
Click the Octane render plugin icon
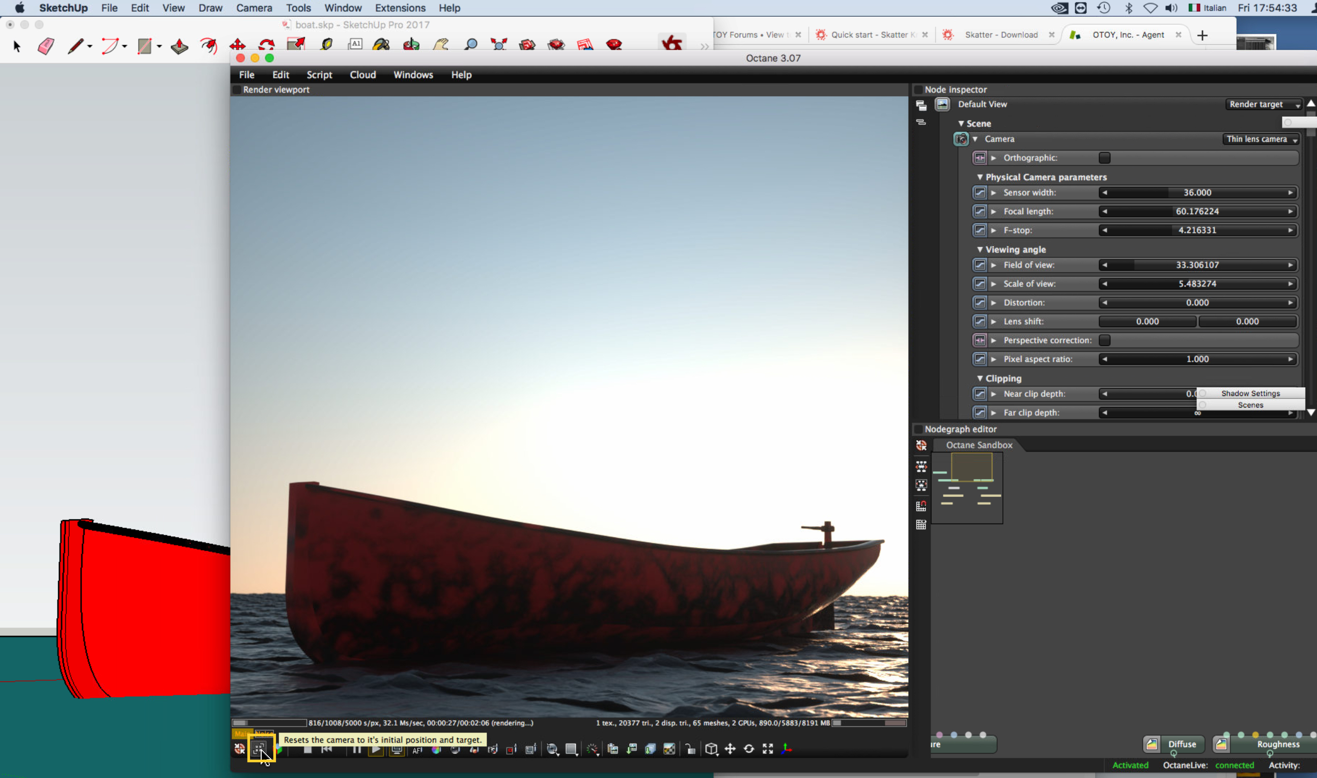[672, 44]
